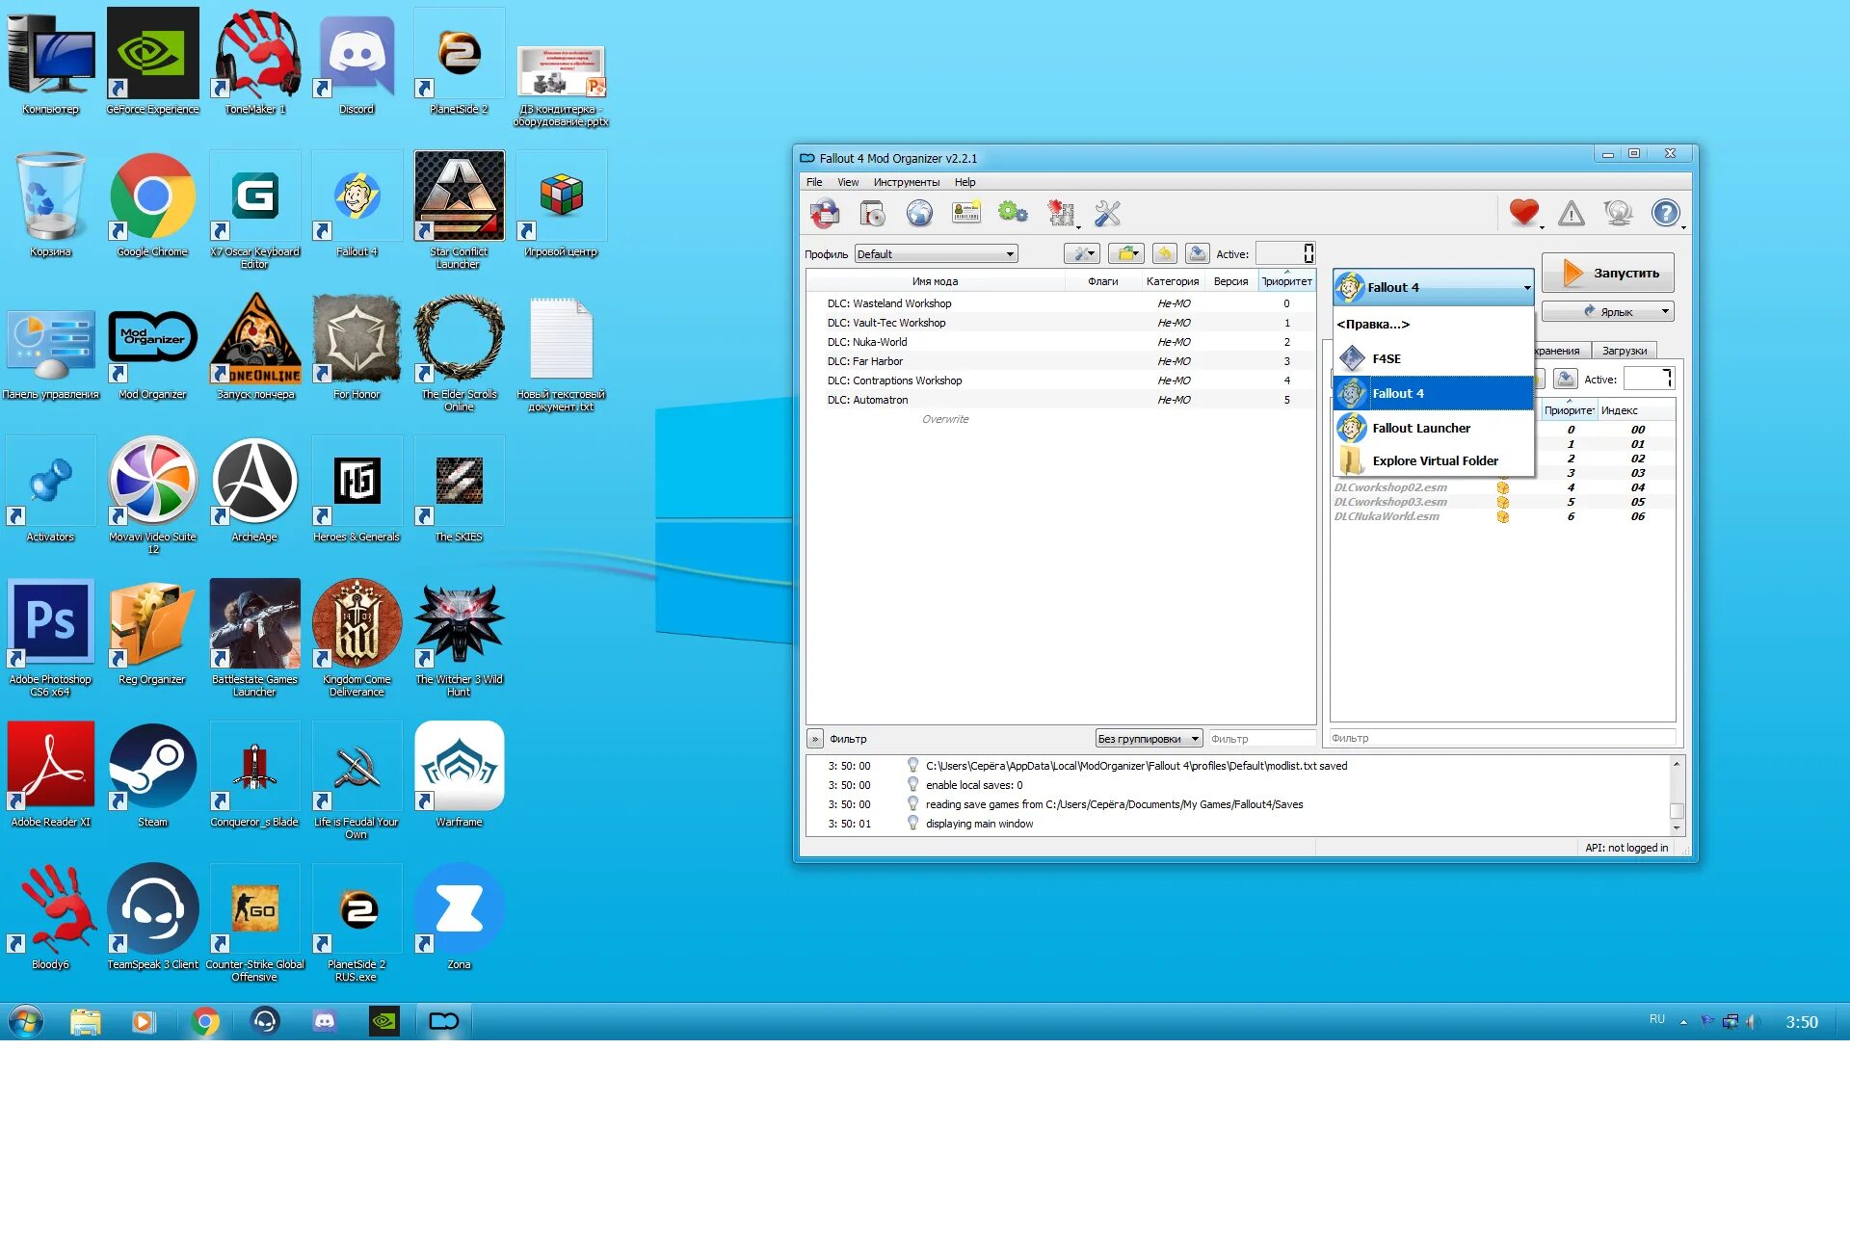Select the Adobe Photoshop CS6 desktop icon
Screen dimensions: 1850x1233
(x=50, y=638)
